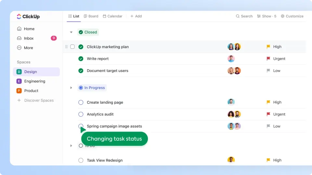Click Discover Spaces in the sidebar
Screen dimensions: 312x175
pyautogui.click(x=39, y=100)
